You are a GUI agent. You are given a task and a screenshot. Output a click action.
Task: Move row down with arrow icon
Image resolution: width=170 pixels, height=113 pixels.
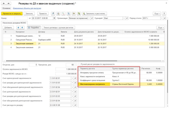[x=22, y=27]
